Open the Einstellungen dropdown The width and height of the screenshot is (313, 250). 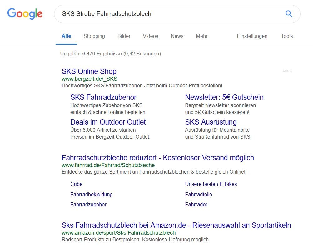(252, 36)
